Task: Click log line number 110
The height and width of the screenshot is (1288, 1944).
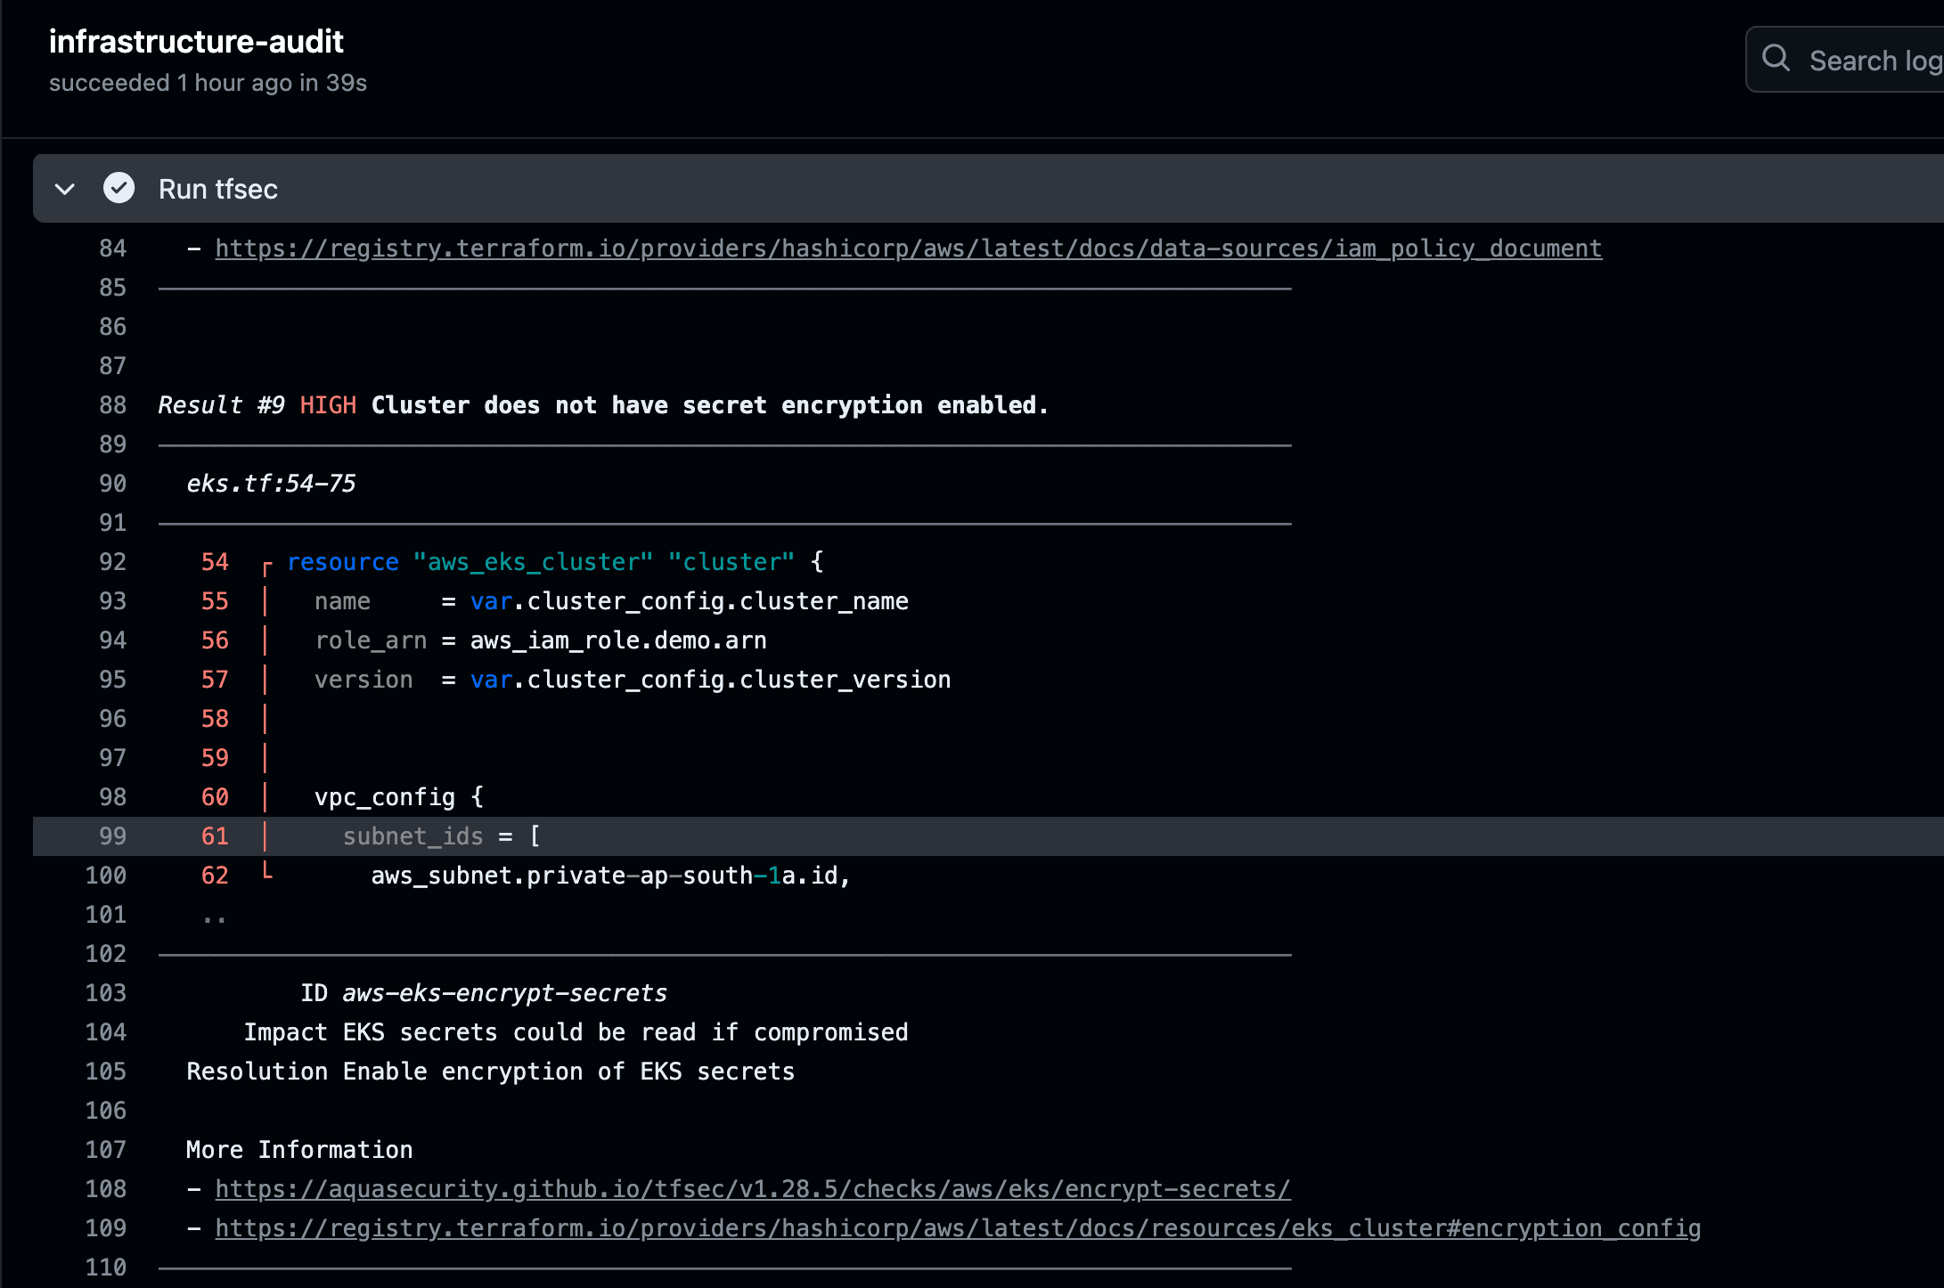Action: pyautogui.click(x=106, y=1268)
